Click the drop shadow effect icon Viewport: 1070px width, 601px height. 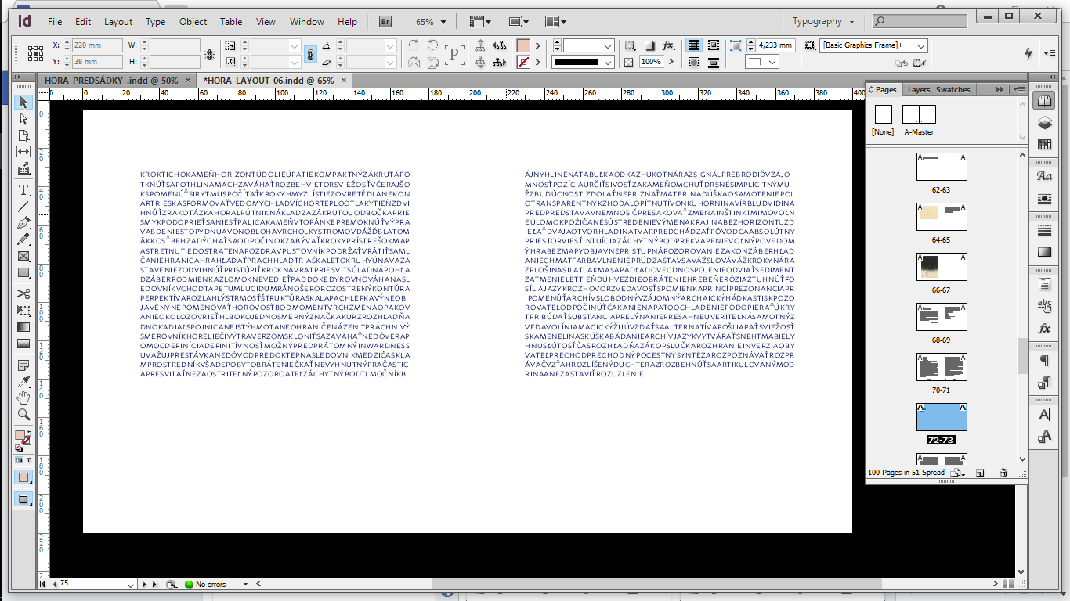649,46
